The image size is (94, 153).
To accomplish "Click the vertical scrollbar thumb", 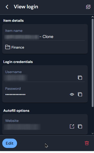I will (92, 63).
